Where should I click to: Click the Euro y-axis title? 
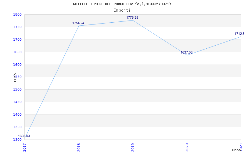[15, 77]
